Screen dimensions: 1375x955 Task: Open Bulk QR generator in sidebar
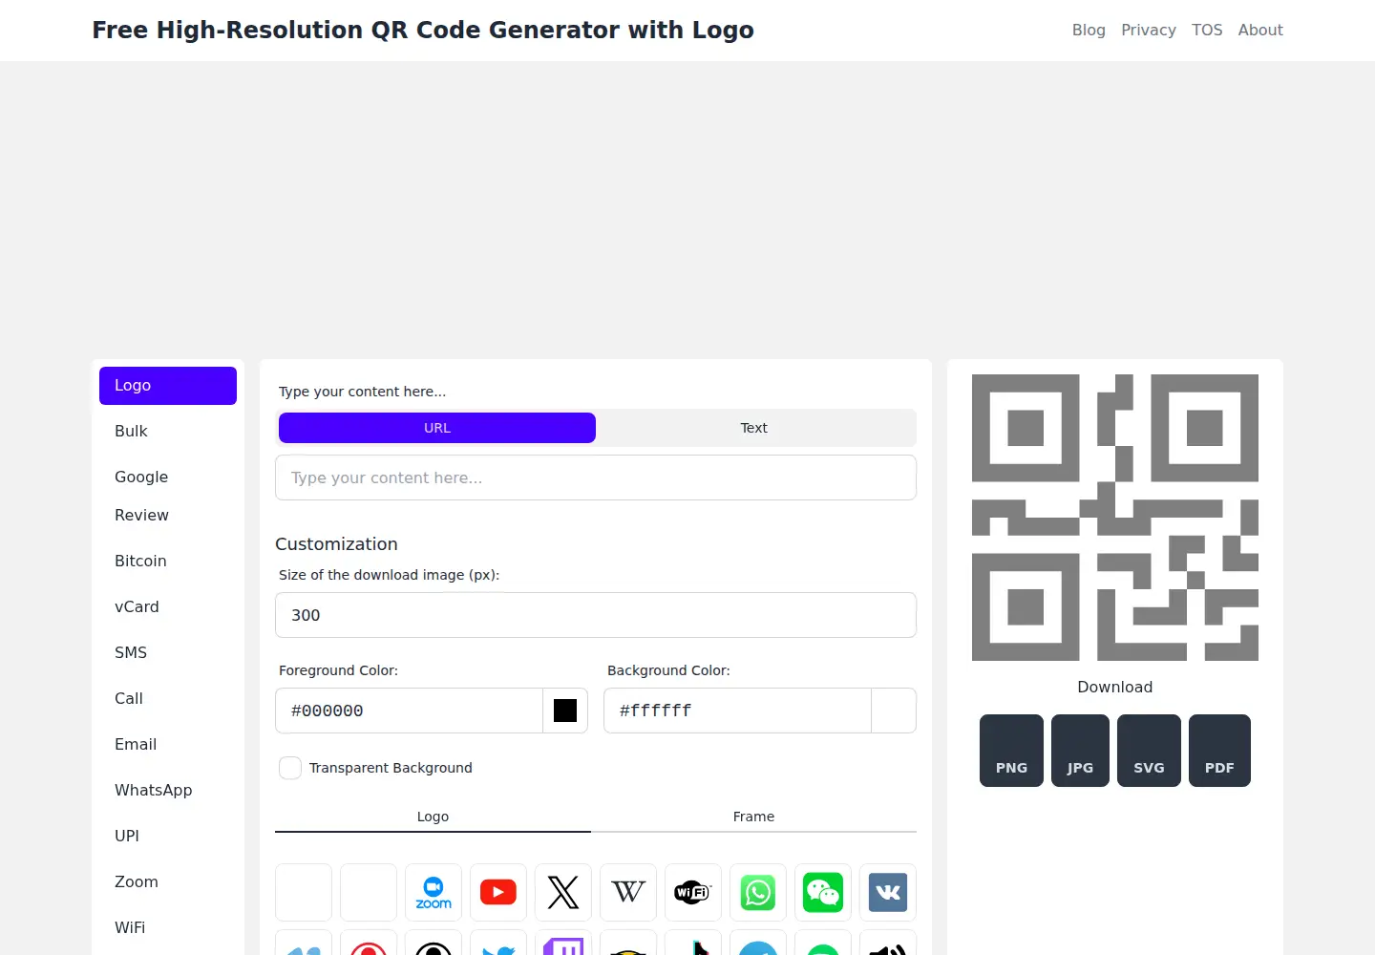click(x=168, y=432)
